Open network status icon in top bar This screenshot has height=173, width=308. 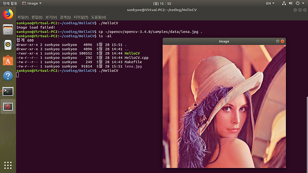pyautogui.click(x=284, y=3)
